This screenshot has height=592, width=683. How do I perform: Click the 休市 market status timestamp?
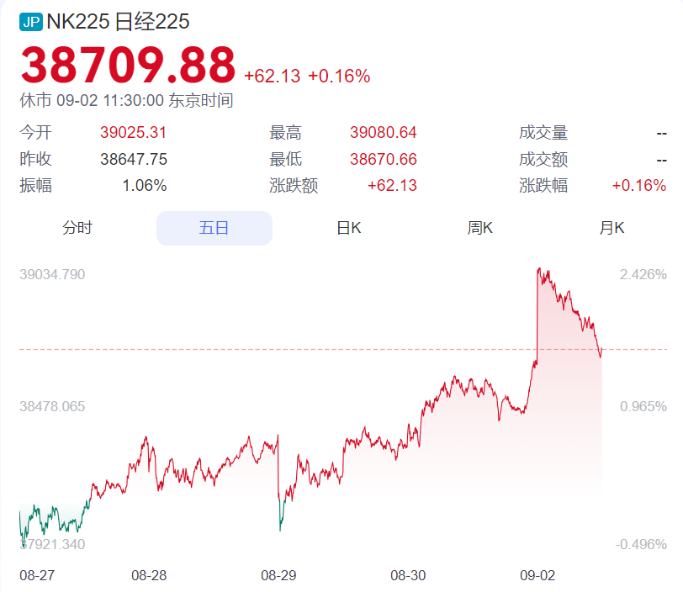tap(126, 99)
